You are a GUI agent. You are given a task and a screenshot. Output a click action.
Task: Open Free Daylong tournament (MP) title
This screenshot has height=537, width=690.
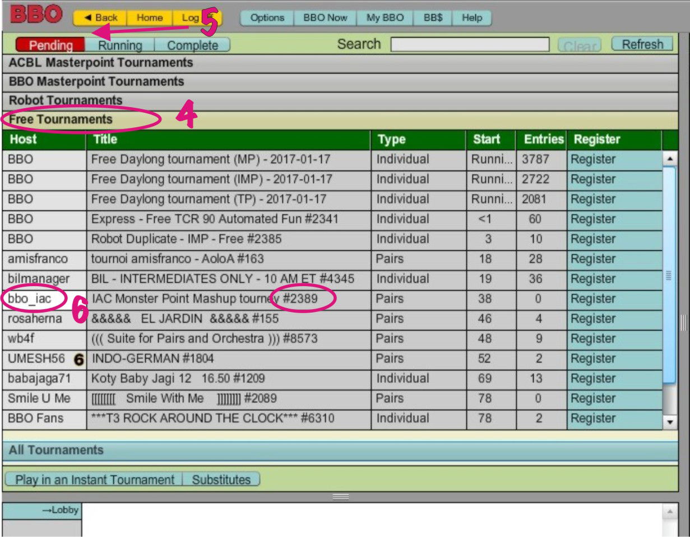[x=229, y=159]
